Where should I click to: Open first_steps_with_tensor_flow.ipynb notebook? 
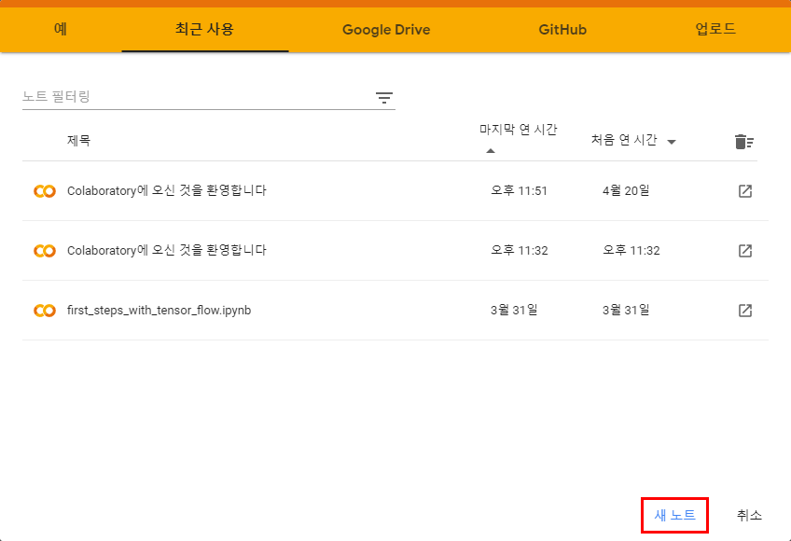click(159, 310)
